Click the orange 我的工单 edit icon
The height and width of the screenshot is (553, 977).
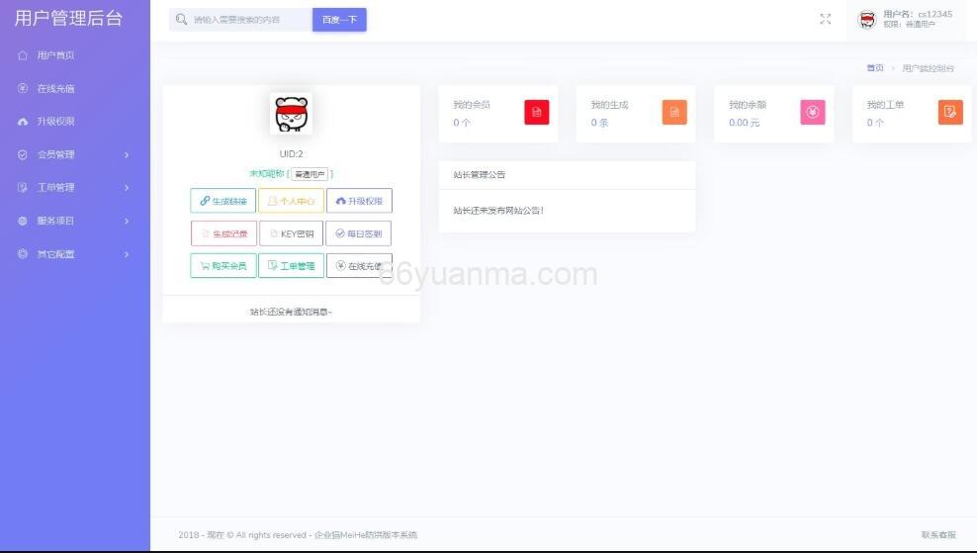pyautogui.click(x=950, y=112)
